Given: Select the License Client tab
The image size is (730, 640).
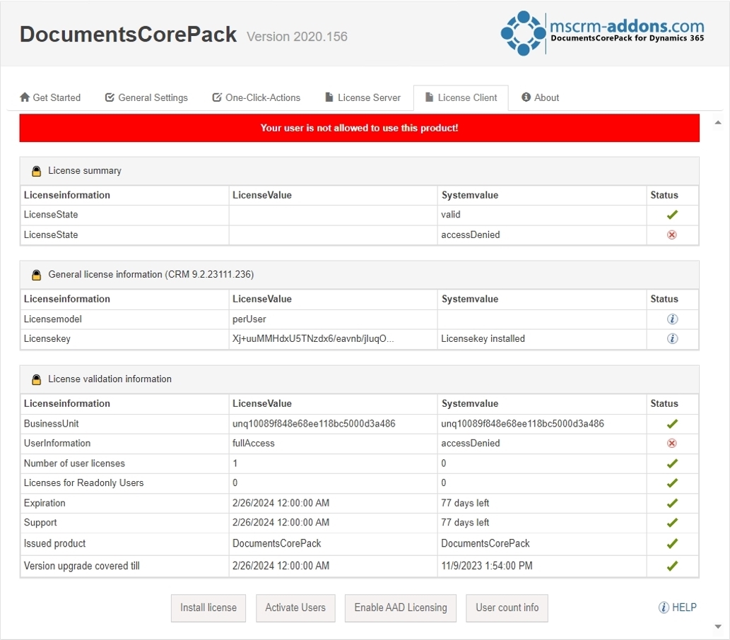Looking at the screenshot, I should [461, 97].
